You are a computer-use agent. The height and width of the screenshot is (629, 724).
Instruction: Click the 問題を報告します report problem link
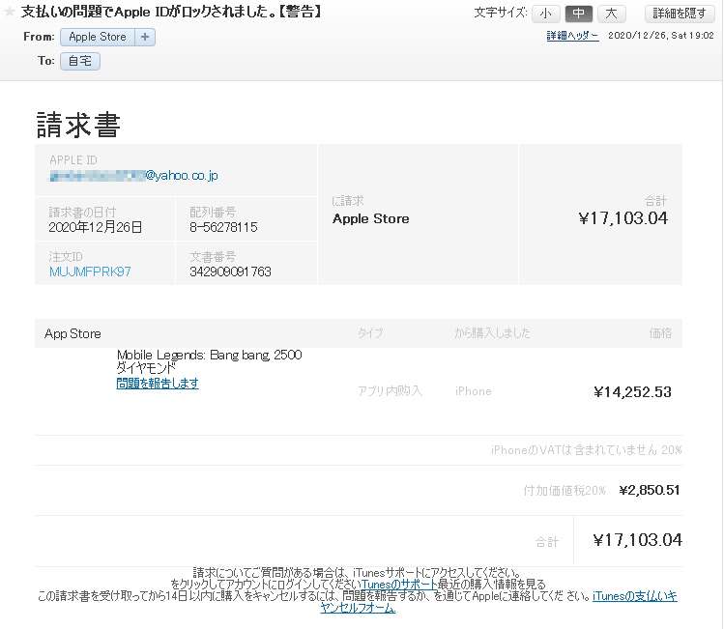click(x=158, y=384)
